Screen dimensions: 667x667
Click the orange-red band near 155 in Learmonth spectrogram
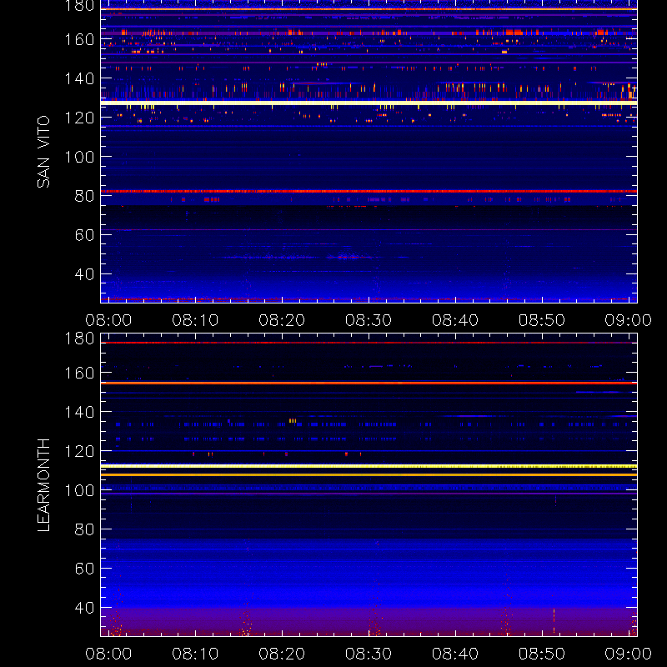coord(369,383)
